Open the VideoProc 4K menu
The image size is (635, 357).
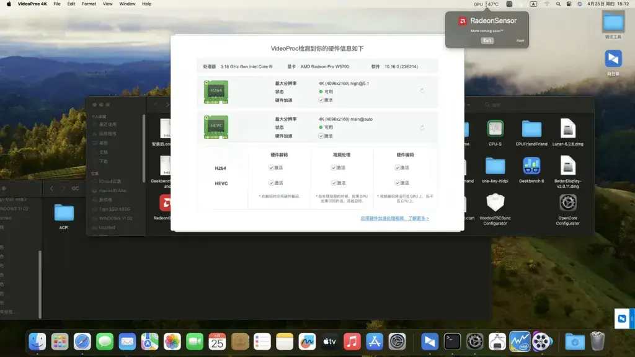click(32, 4)
